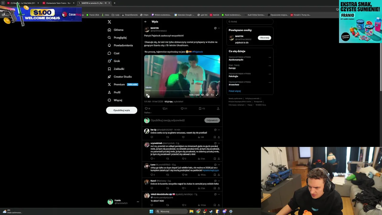Image resolution: width=382 pixels, height=215 pixels.
Task: Click Grok icon on Karol reply
Action: point(215,181)
